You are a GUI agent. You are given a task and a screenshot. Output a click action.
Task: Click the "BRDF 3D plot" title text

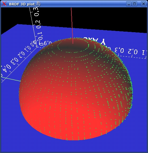22,4
